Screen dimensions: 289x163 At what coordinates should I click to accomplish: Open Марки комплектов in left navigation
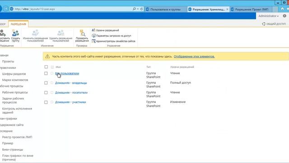click(15, 80)
